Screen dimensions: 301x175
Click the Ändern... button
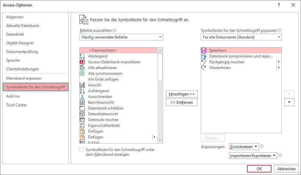(213, 138)
